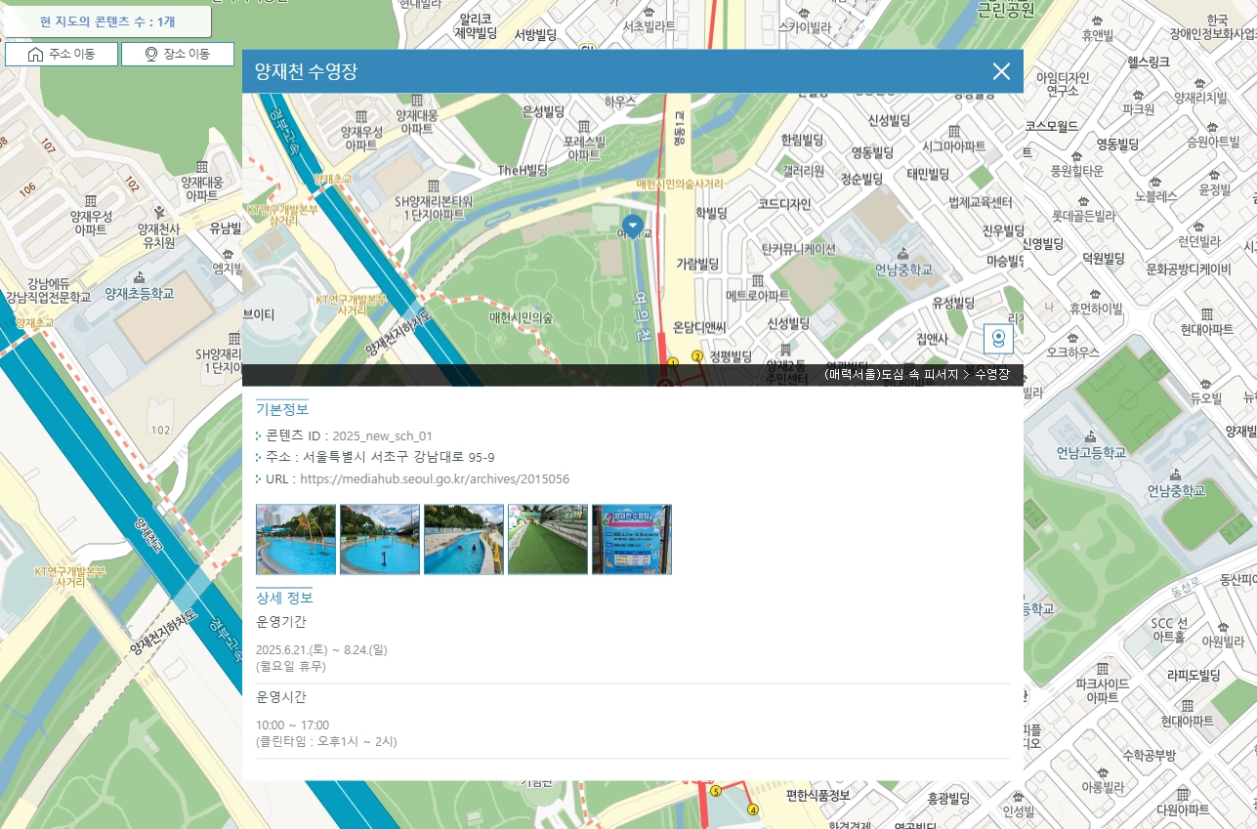
Task: Open first pool photo thumbnail
Action: [296, 539]
